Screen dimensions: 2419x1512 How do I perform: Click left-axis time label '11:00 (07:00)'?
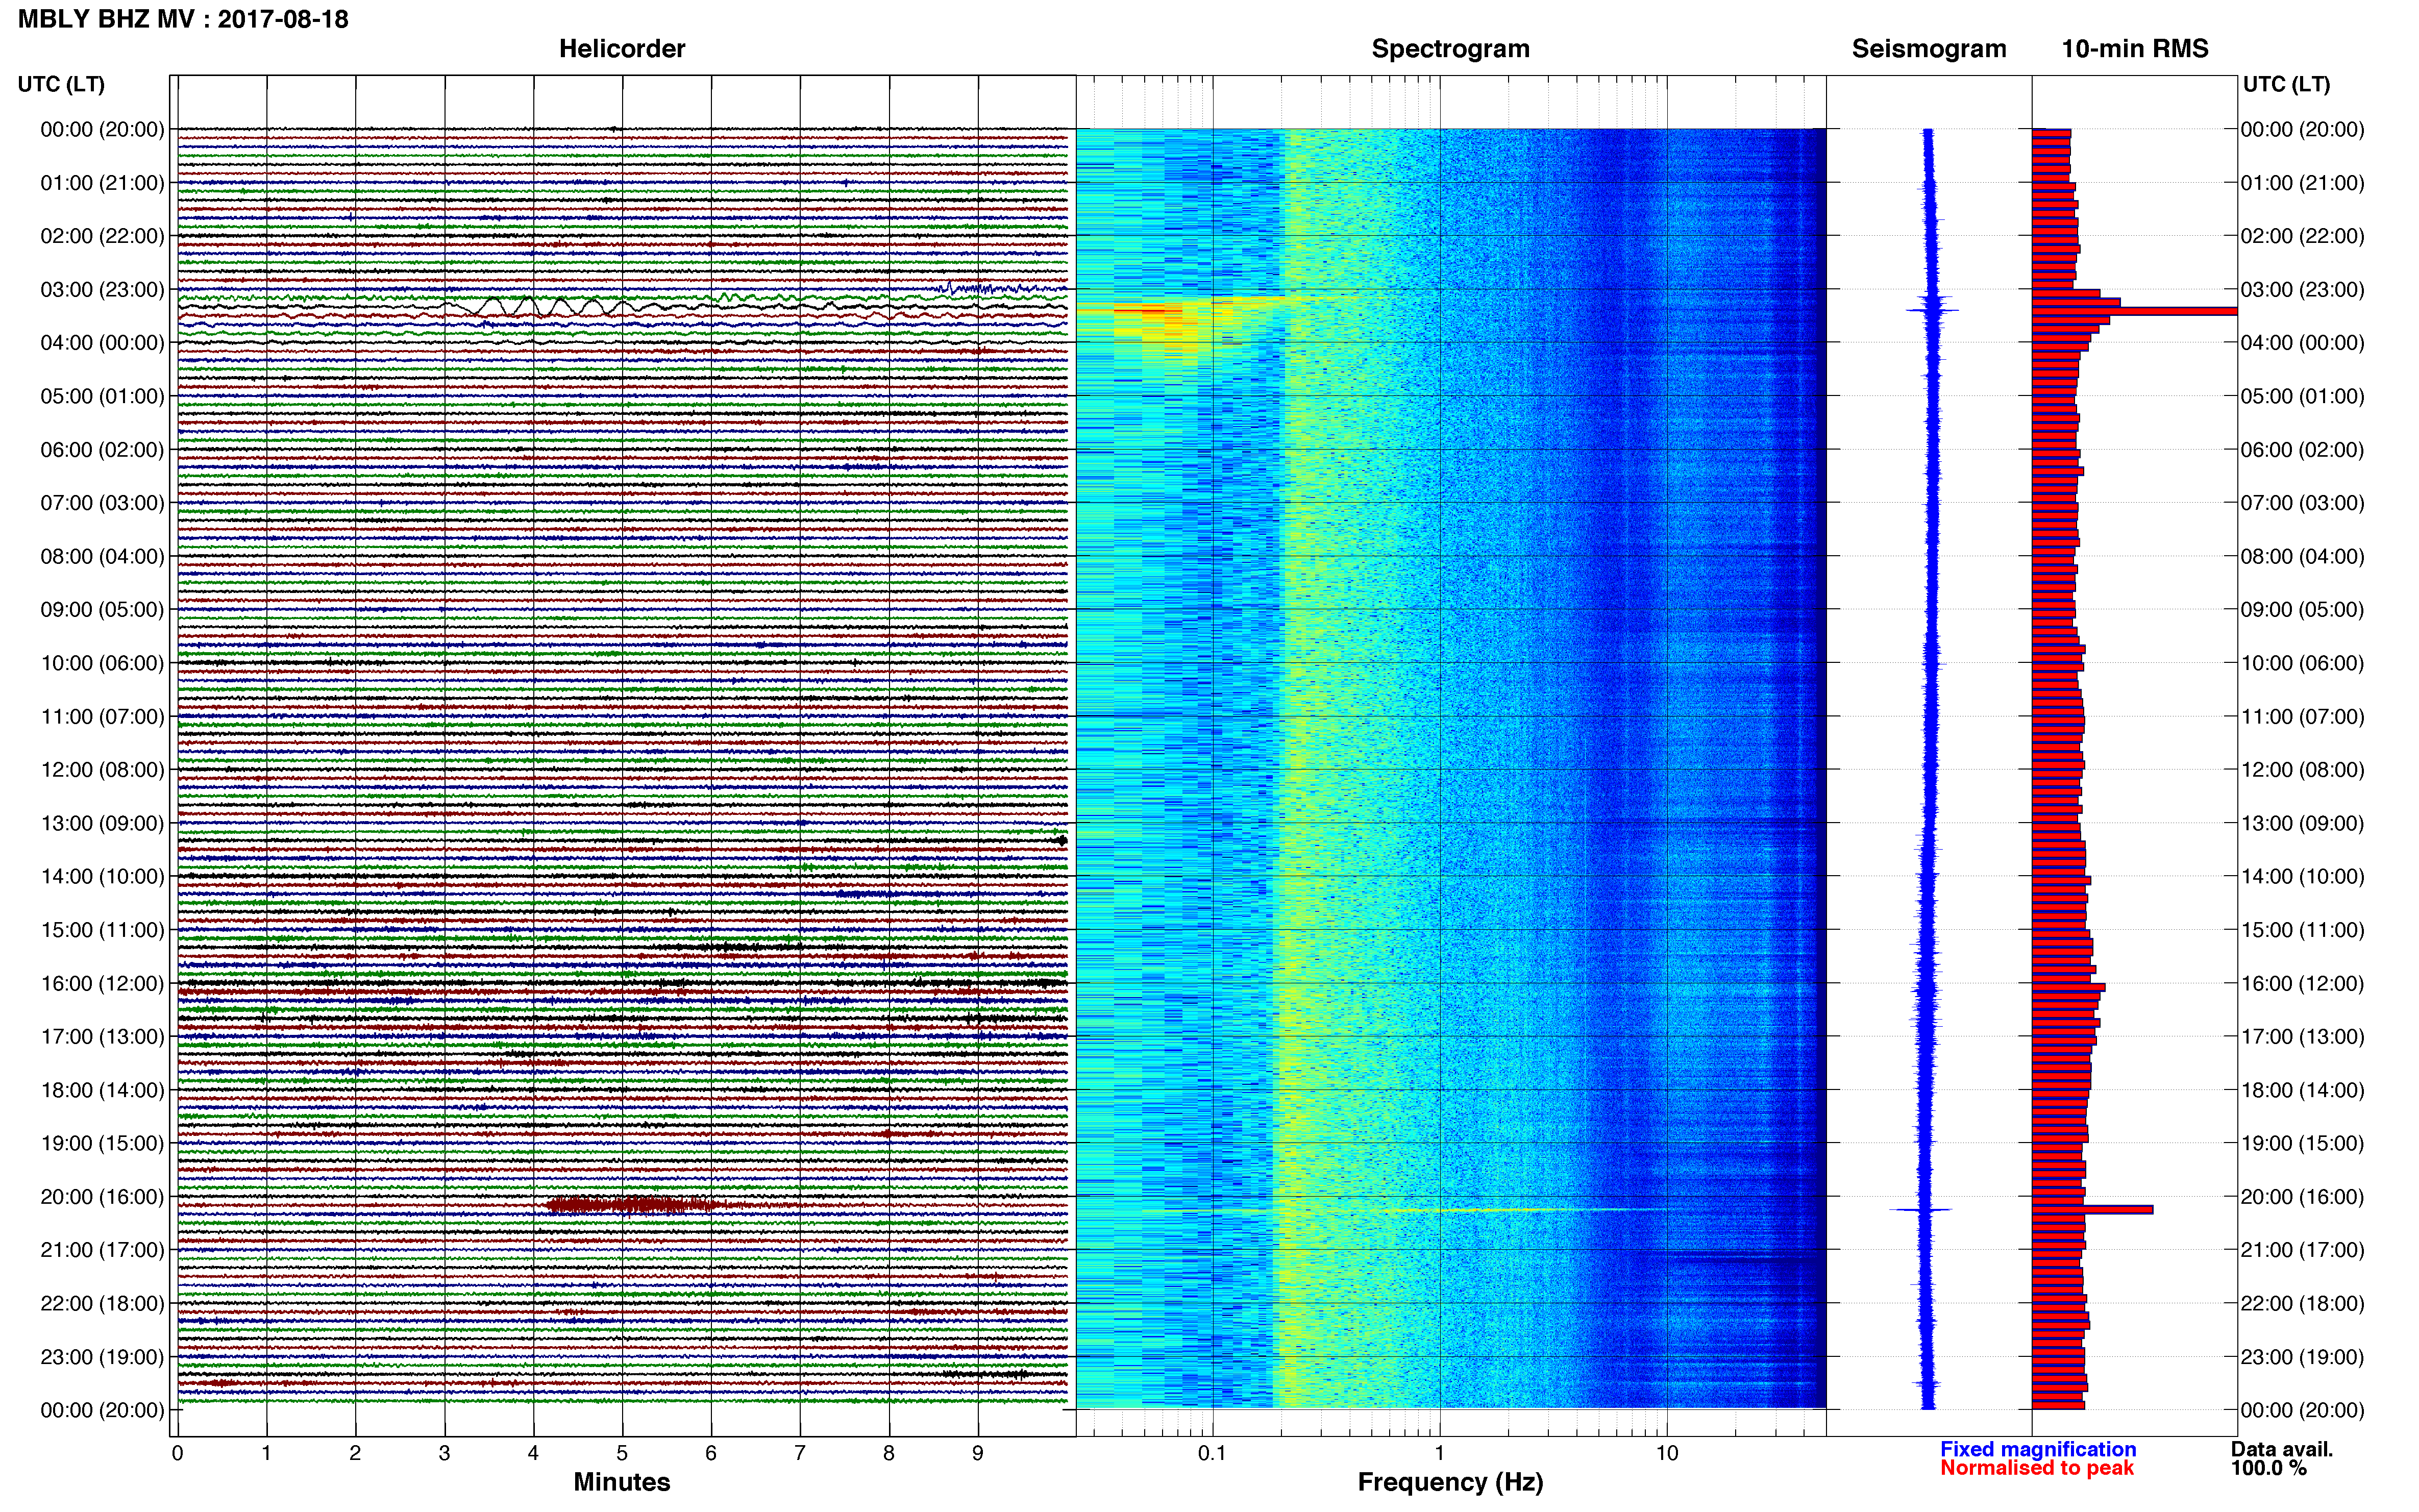click(102, 716)
